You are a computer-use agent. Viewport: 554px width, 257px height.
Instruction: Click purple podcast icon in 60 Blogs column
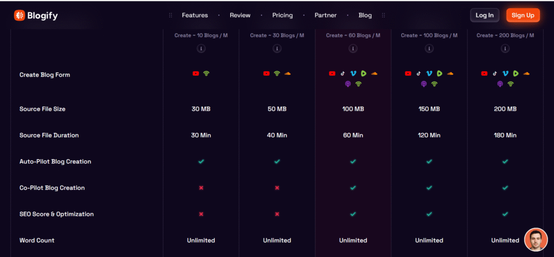348,84
